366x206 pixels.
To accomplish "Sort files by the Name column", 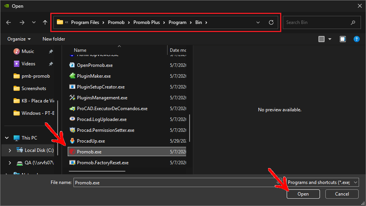I will (x=80, y=50).
